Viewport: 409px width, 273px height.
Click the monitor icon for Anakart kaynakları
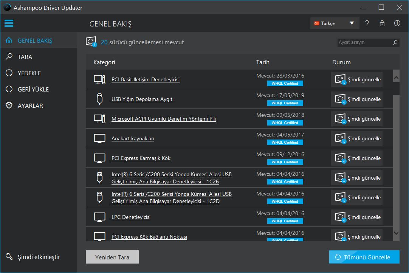coord(100,138)
